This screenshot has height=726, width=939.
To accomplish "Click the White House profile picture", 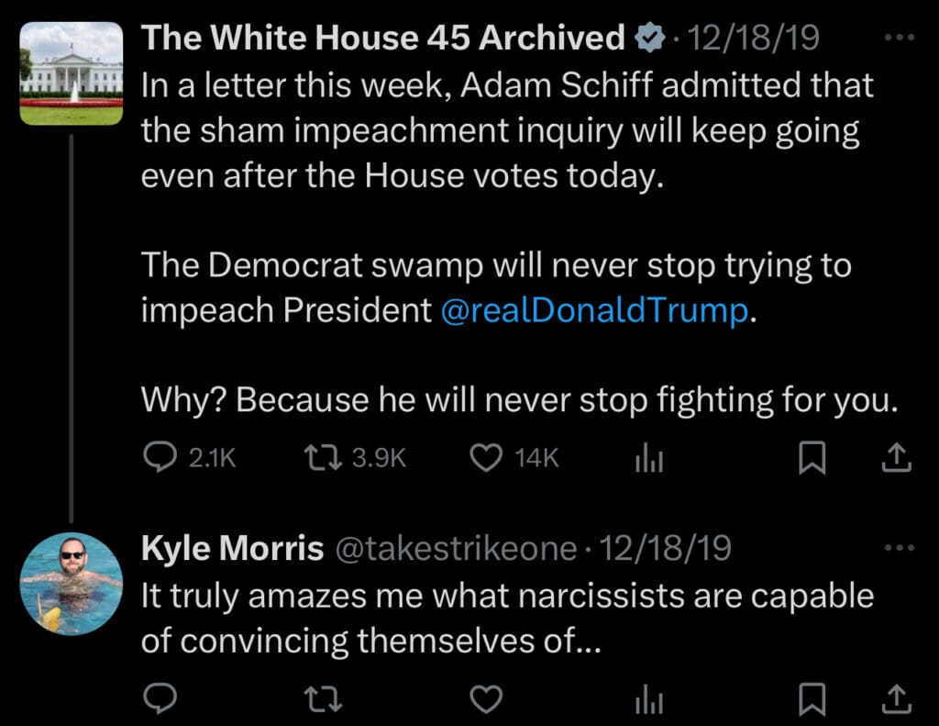I will [71, 73].
